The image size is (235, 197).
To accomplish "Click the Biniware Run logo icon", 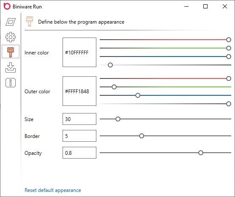I will pos(7,6).
